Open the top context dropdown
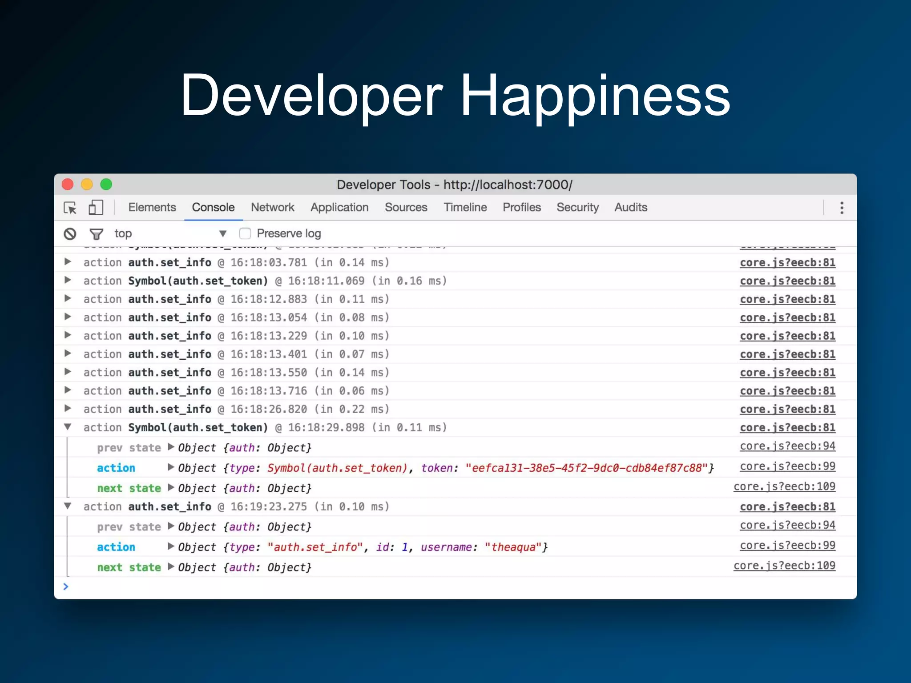 coord(171,233)
